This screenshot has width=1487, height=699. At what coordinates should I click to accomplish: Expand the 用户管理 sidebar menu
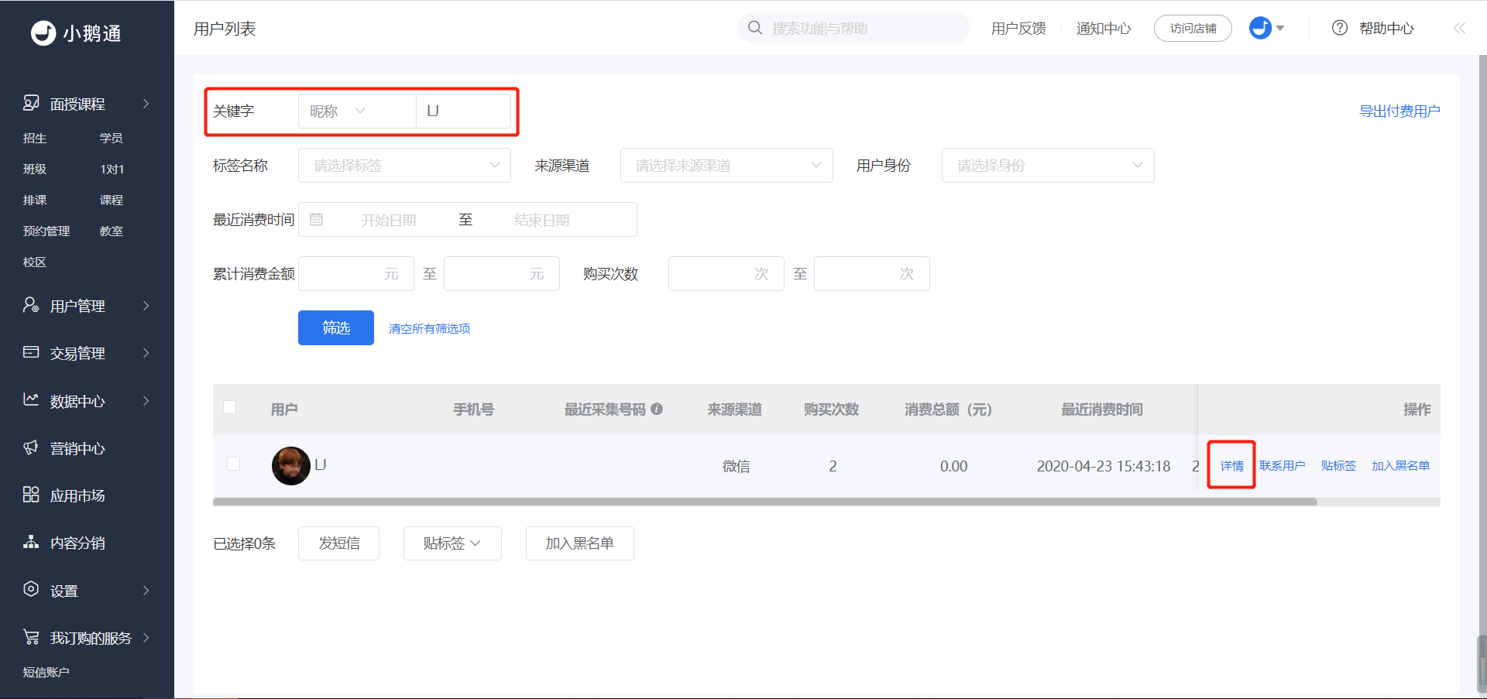tap(87, 306)
